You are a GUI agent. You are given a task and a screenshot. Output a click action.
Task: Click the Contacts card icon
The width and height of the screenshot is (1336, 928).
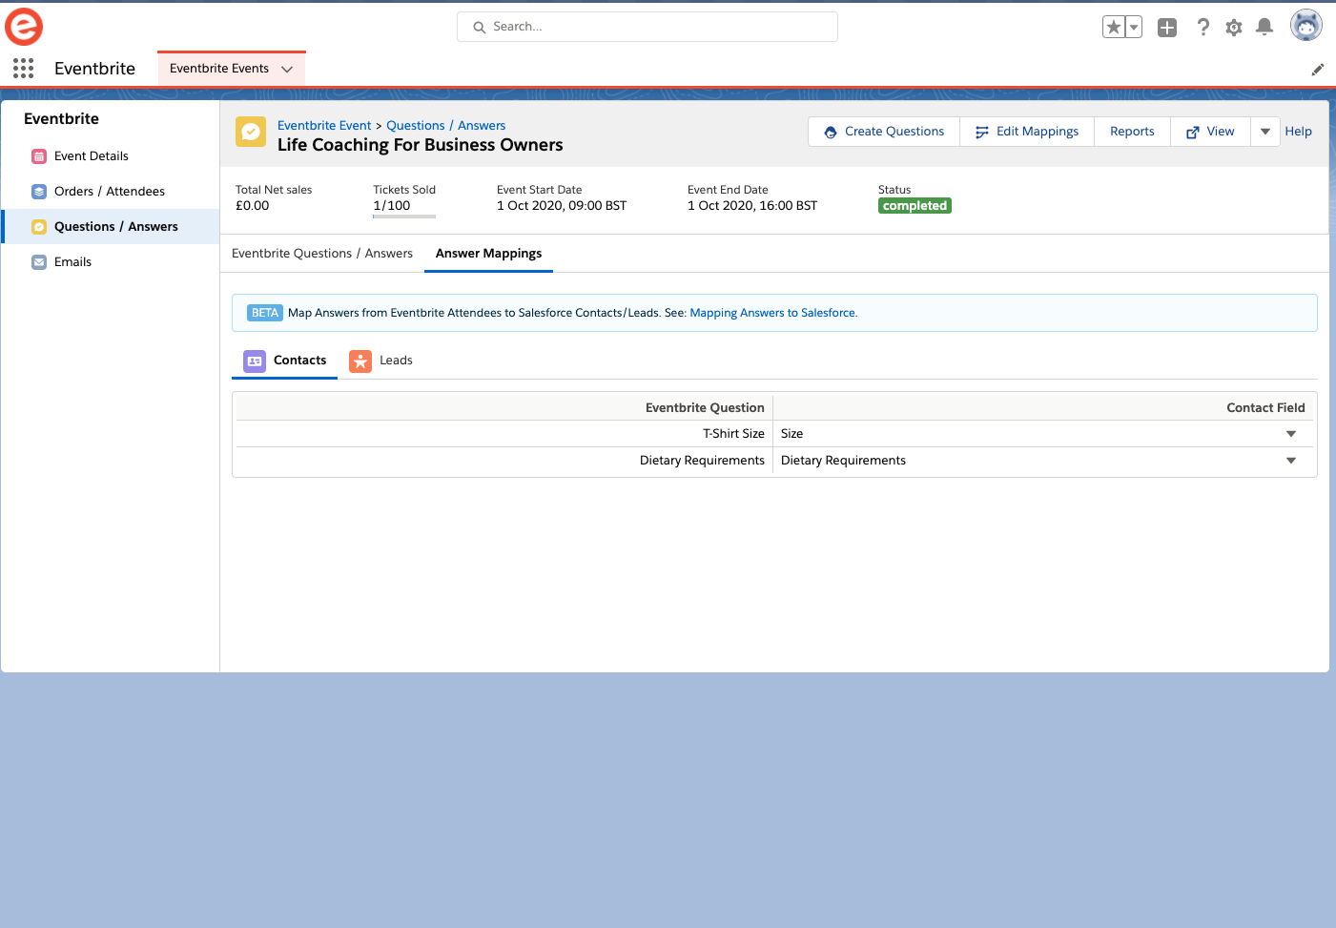click(x=255, y=361)
